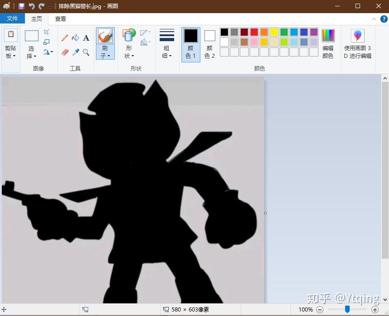The image size is (389, 316).
Task: Pick the green color swatch
Action: pyautogui.click(x=284, y=32)
